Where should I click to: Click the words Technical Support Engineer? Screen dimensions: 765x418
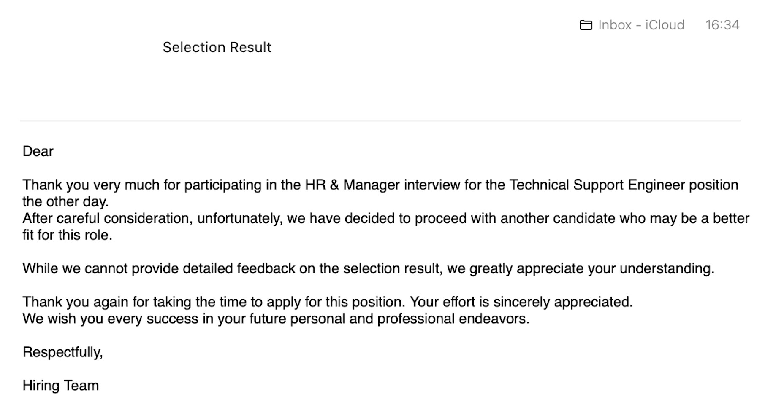pos(597,185)
